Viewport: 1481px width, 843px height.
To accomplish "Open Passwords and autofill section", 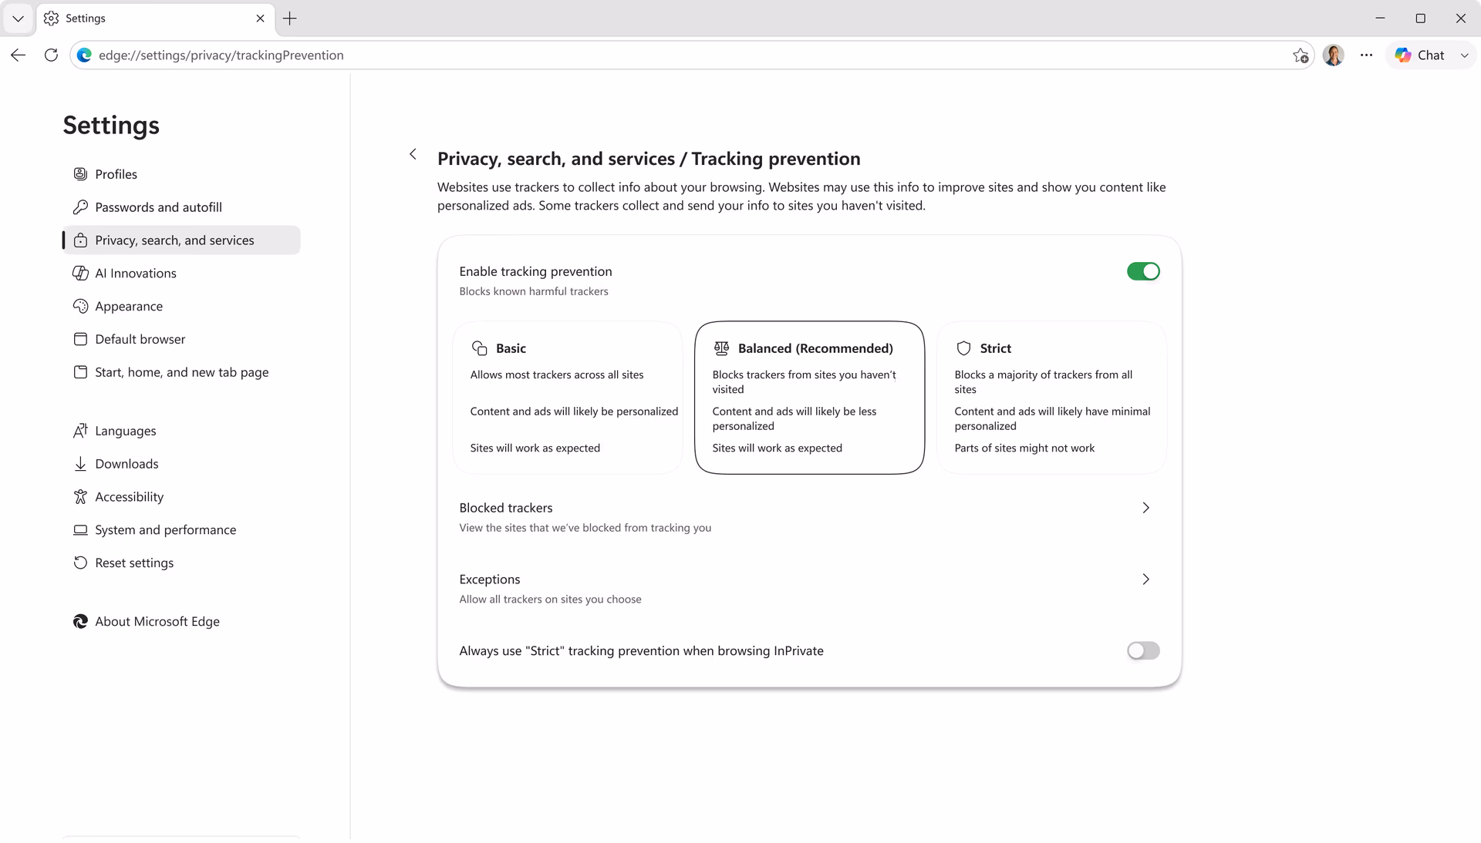I will (182, 207).
